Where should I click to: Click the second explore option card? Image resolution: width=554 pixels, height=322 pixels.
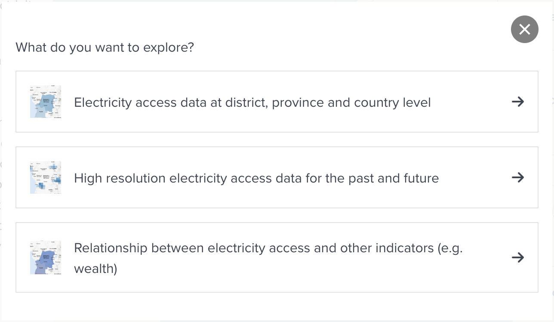[x=277, y=177]
